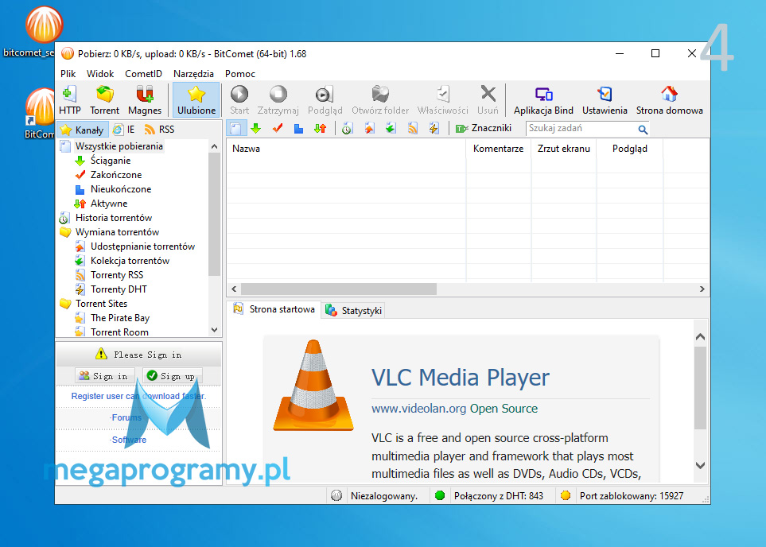Select Ściąganie in the sidebar tree
This screenshot has height=547, width=766.
click(x=111, y=160)
